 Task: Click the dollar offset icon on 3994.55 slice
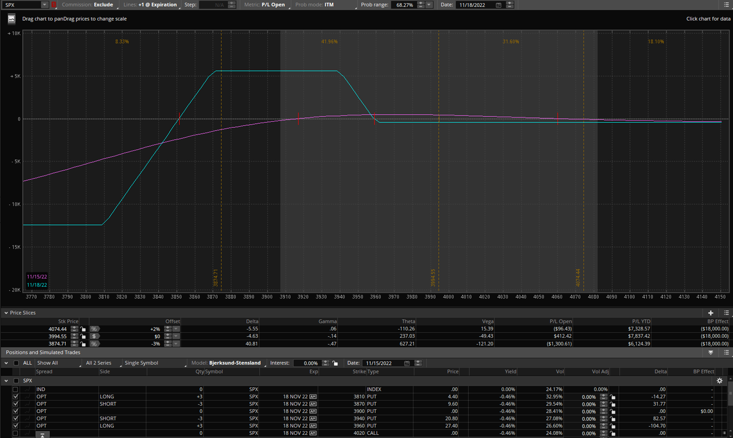click(94, 336)
